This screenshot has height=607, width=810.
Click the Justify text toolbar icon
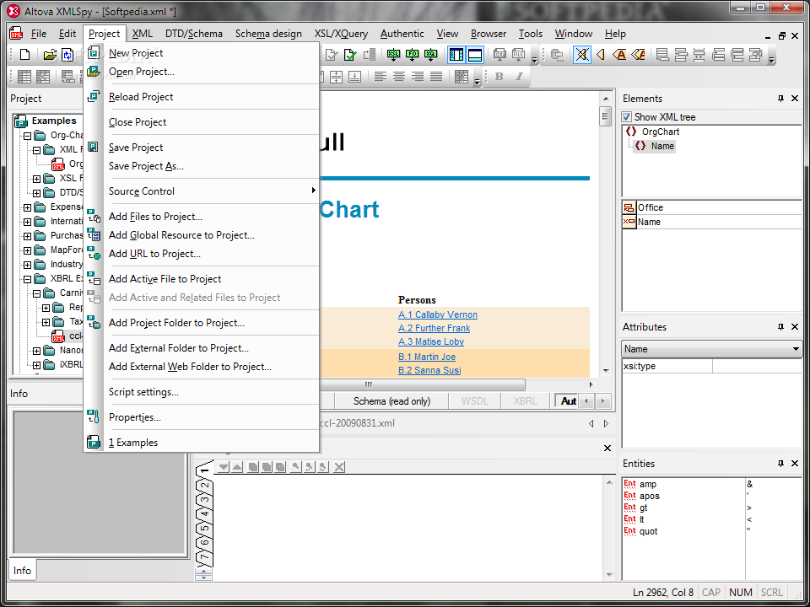[x=436, y=77]
